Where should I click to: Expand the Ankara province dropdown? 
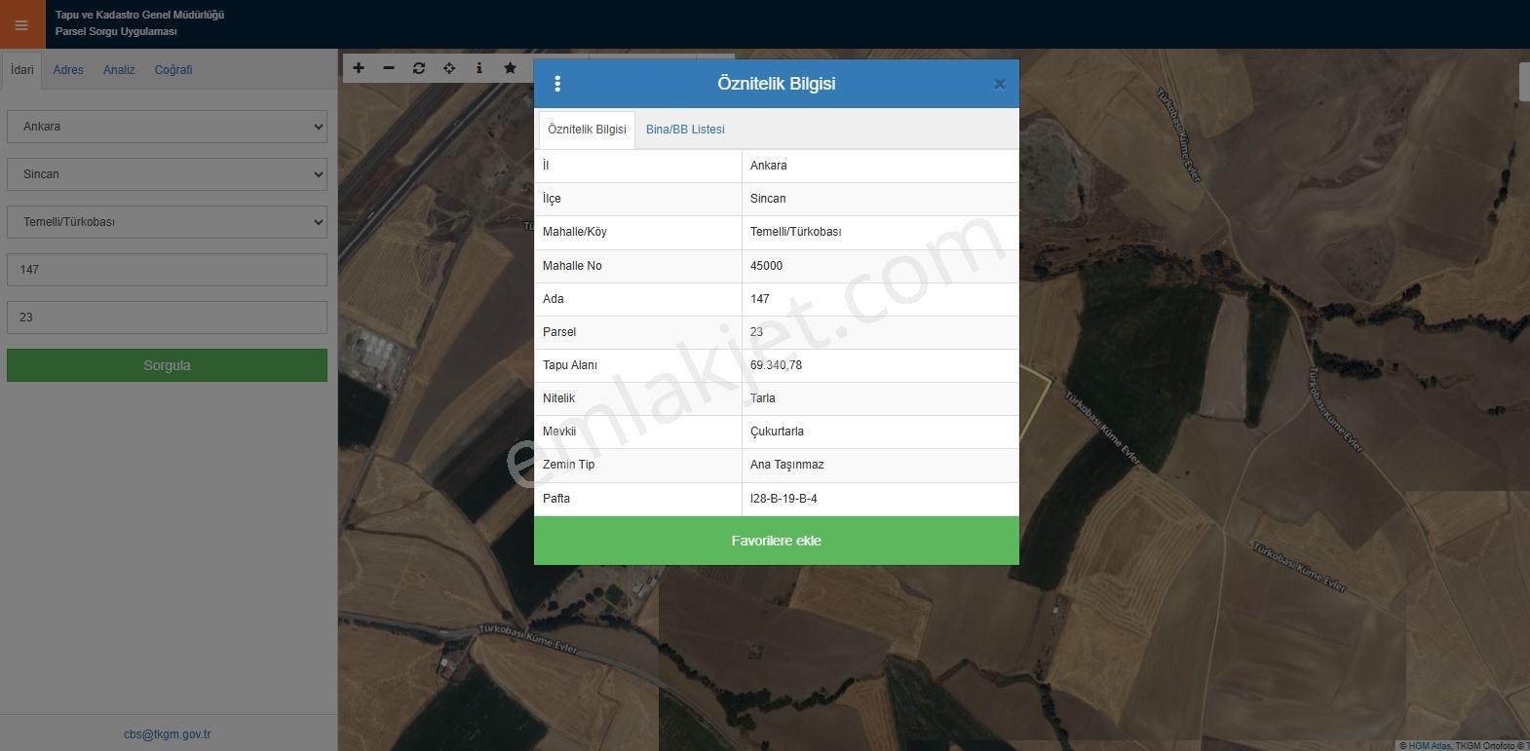[x=167, y=127]
